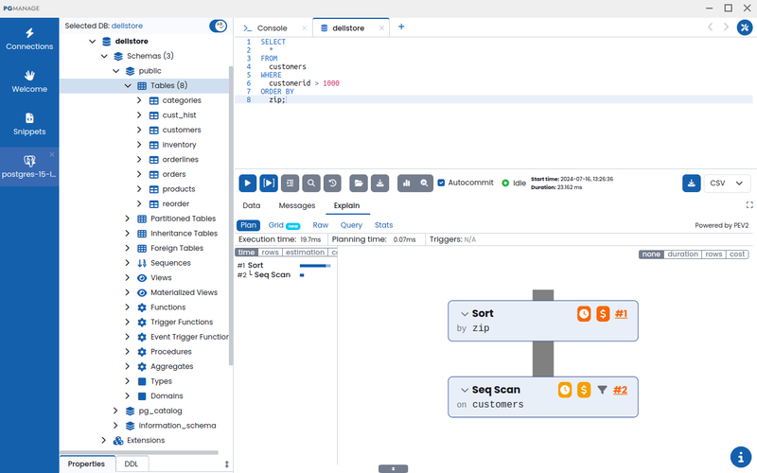This screenshot has height=473, width=757.
Task: Open the CSV export format dropdown
Action: coord(727,183)
